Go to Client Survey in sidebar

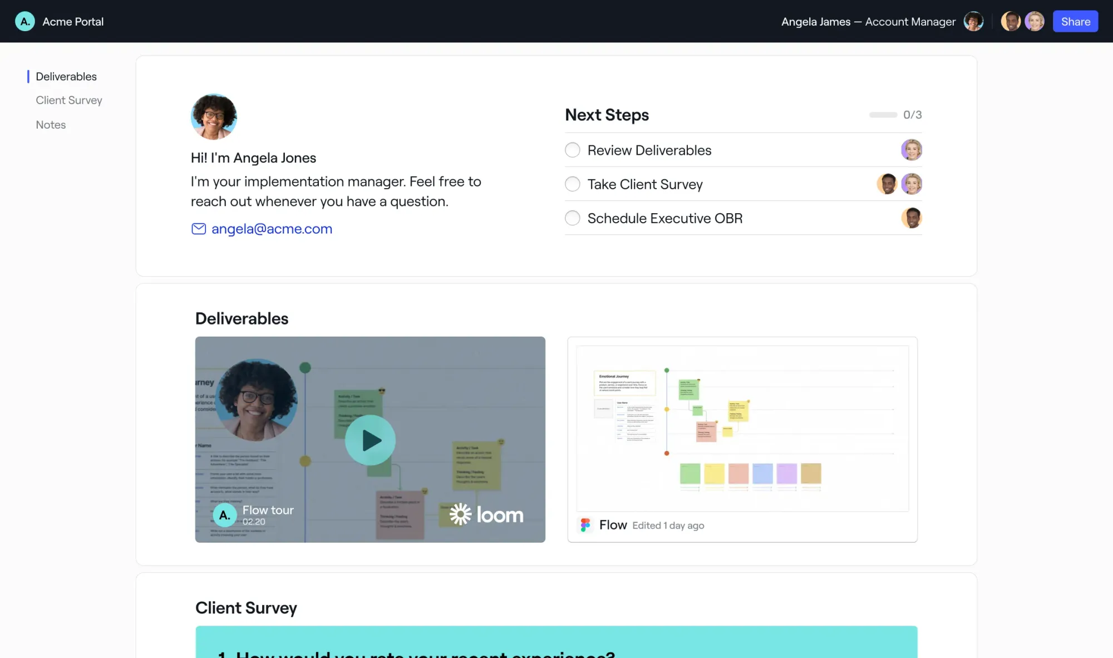69,100
